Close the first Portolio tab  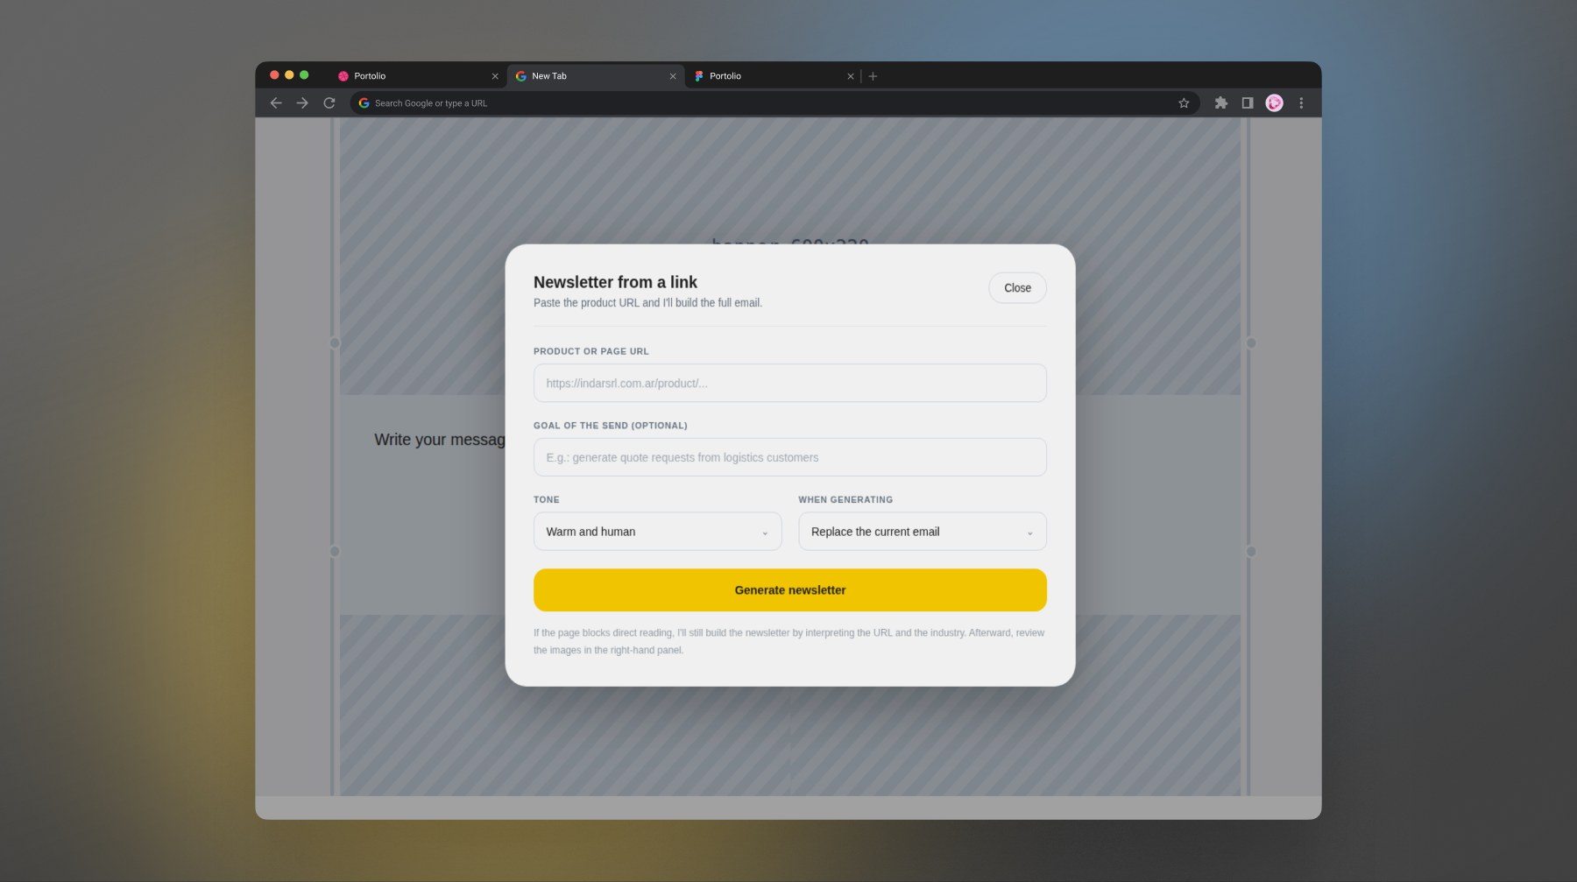click(495, 76)
